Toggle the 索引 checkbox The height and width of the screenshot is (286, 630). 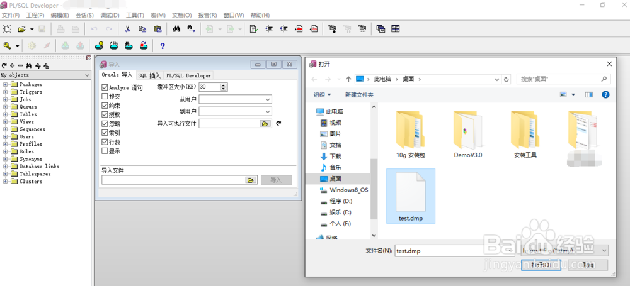(105, 133)
